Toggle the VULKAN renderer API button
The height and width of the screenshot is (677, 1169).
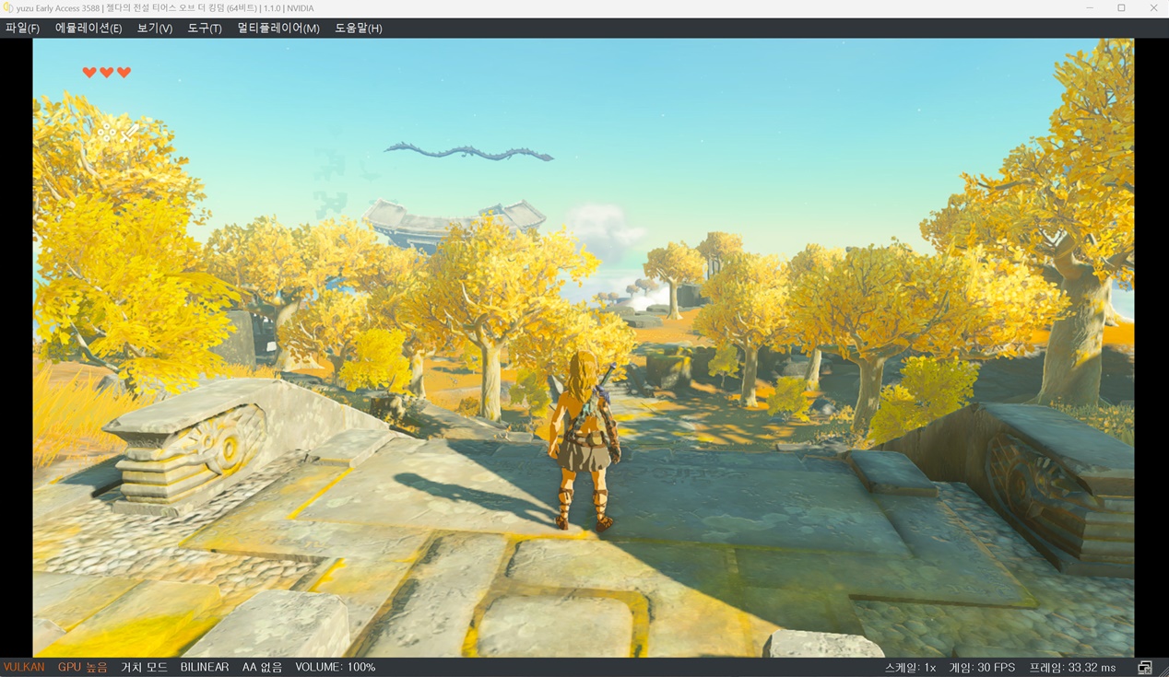pyautogui.click(x=24, y=667)
